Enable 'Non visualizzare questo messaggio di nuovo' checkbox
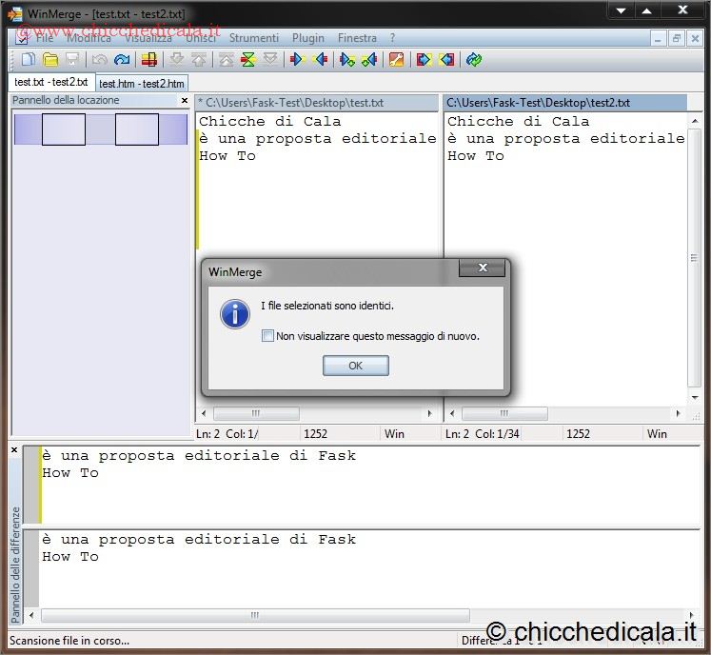Viewport: 711px width, 655px height. click(x=268, y=336)
